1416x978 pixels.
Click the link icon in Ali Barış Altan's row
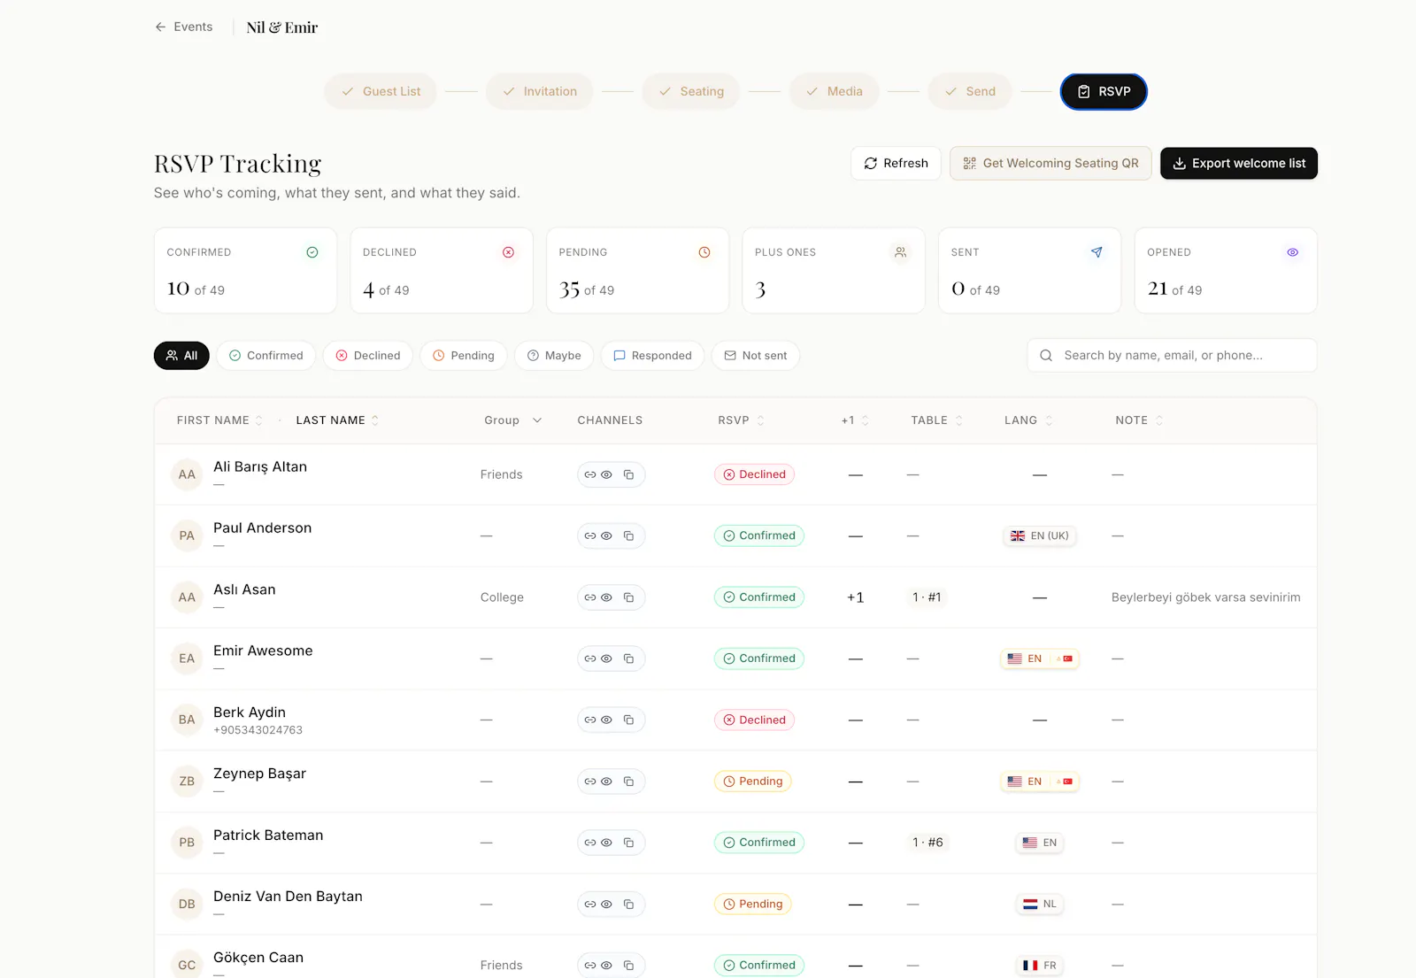pyautogui.click(x=590, y=474)
